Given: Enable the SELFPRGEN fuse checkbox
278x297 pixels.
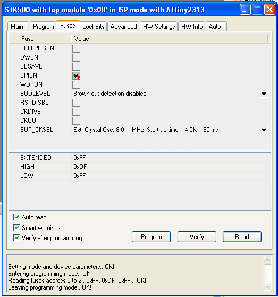Looking at the screenshot, I should tap(76, 48).
